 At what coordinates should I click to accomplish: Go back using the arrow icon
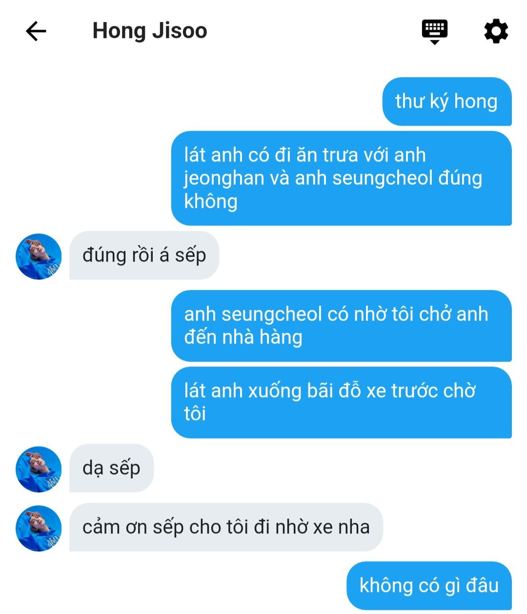(36, 31)
